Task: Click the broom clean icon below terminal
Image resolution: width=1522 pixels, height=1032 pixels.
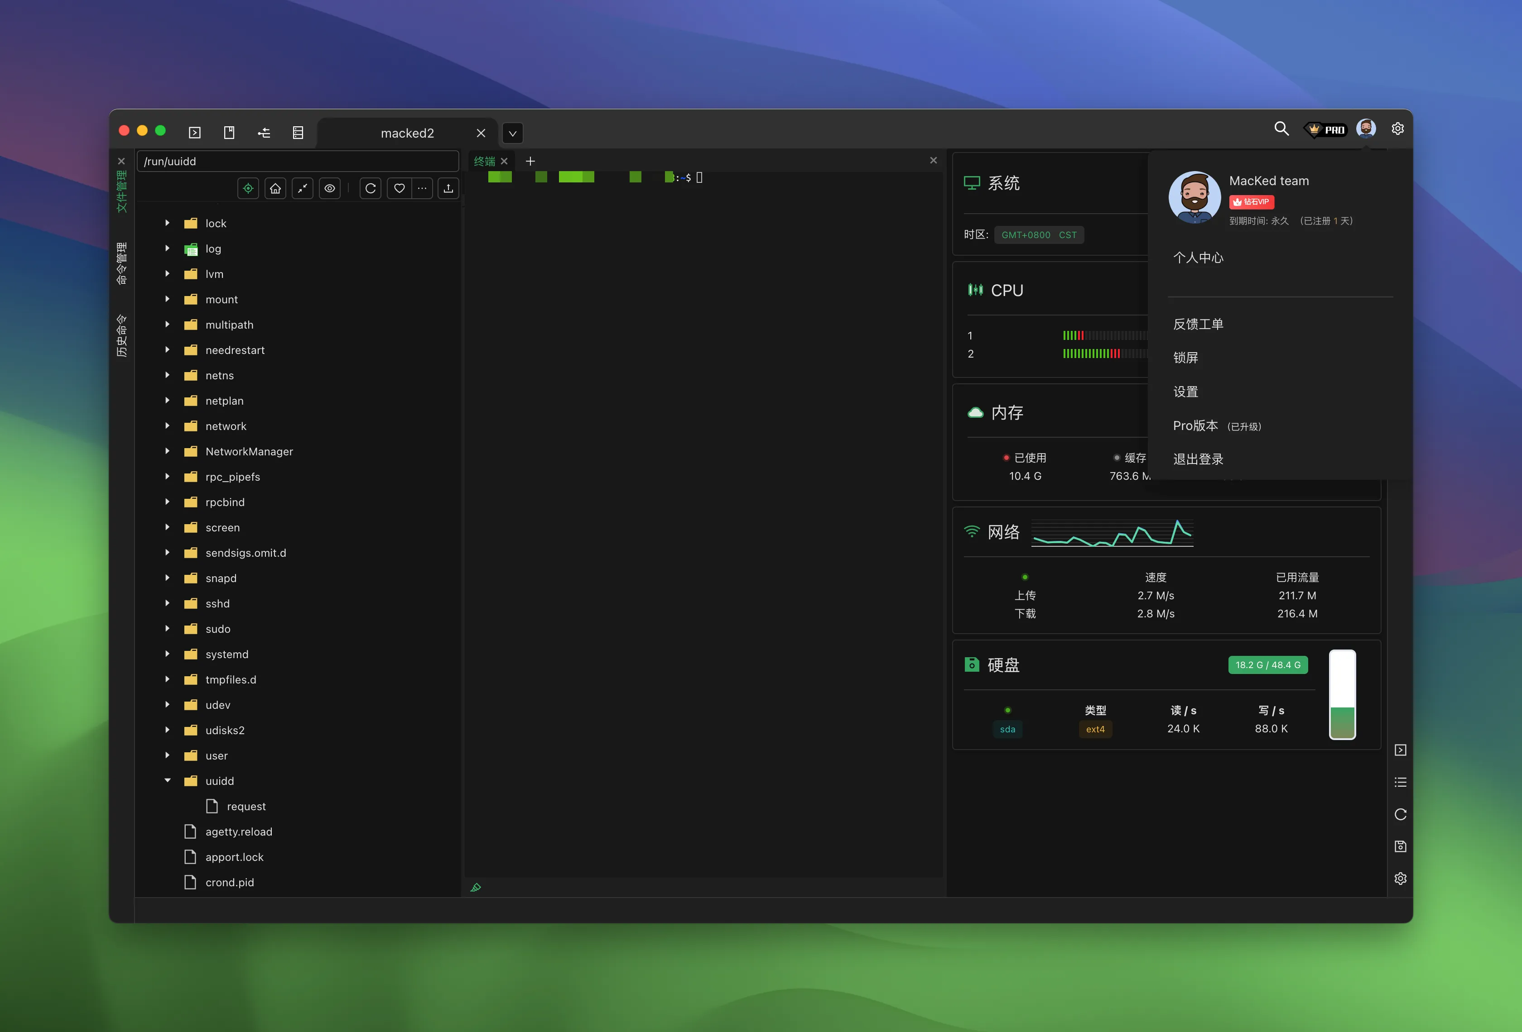Action: pyautogui.click(x=476, y=887)
